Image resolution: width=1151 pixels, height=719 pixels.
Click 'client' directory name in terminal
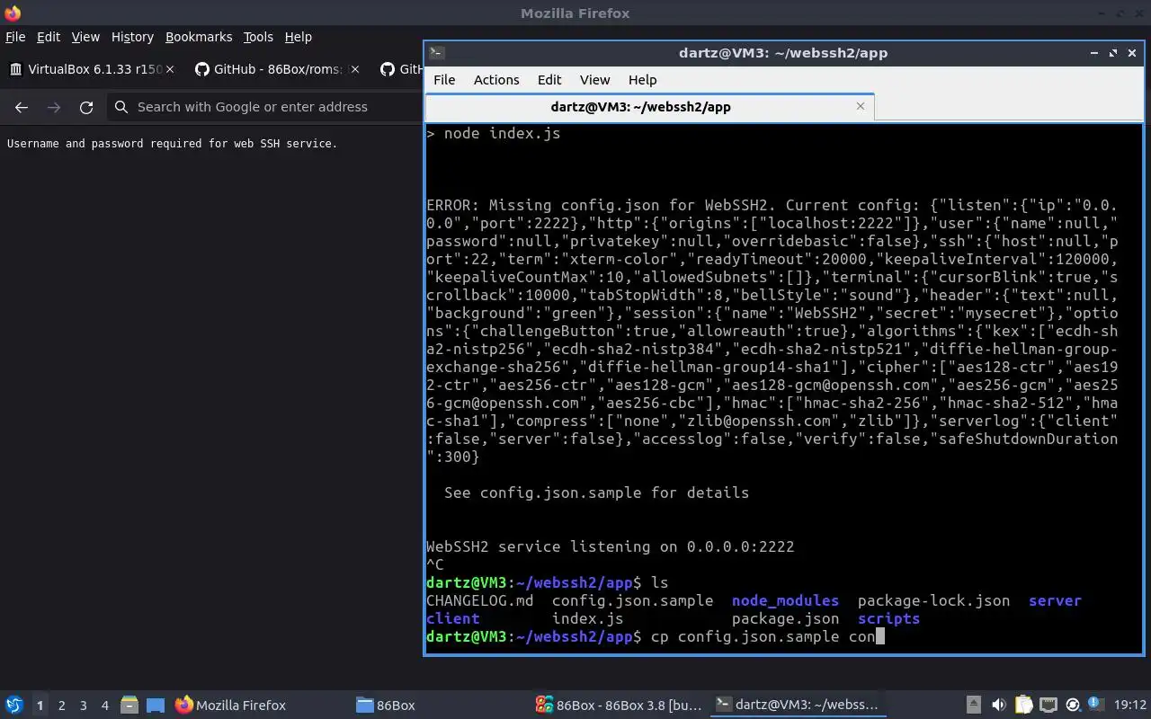point(452,618)
